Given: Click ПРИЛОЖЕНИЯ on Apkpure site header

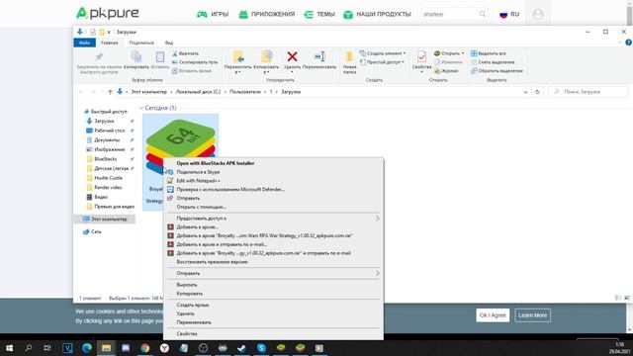Looking at the screenshot, I should pos(267,14).
